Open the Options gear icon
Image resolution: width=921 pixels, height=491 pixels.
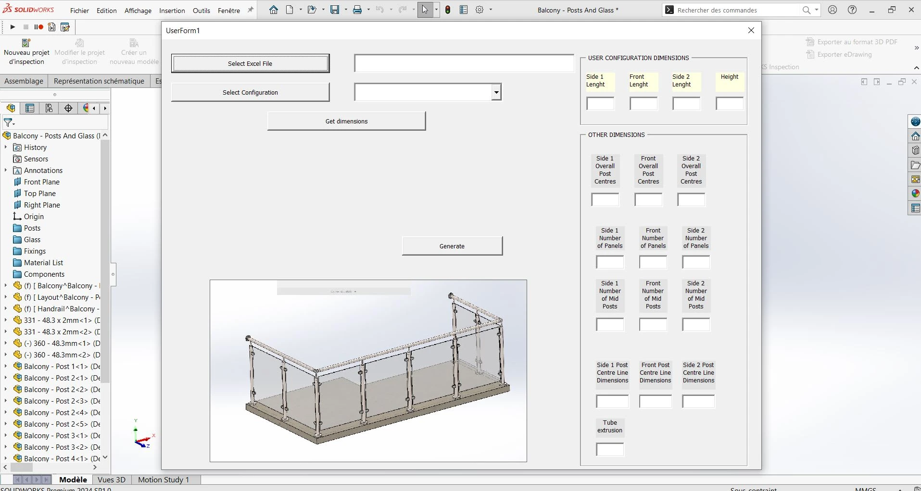[x=479, y=10]
